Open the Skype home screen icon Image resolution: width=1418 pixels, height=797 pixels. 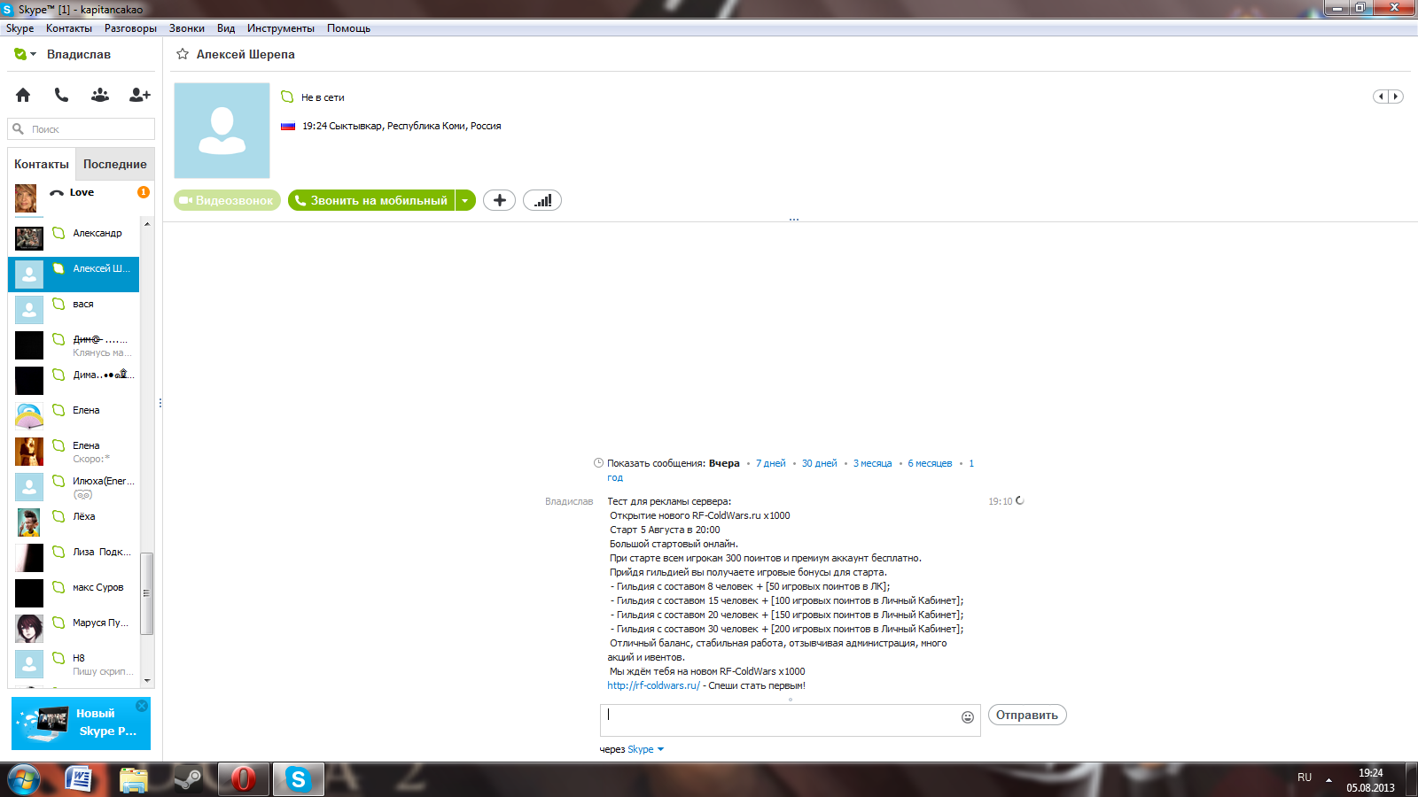23,95
